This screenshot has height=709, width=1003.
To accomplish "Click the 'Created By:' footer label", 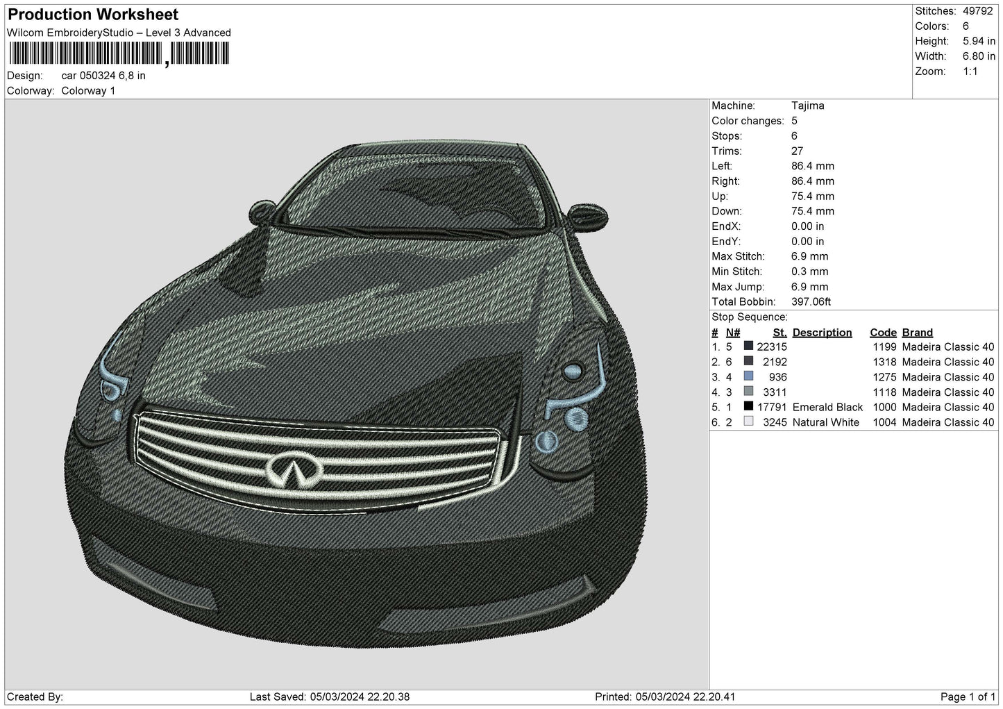I will 35,697.
